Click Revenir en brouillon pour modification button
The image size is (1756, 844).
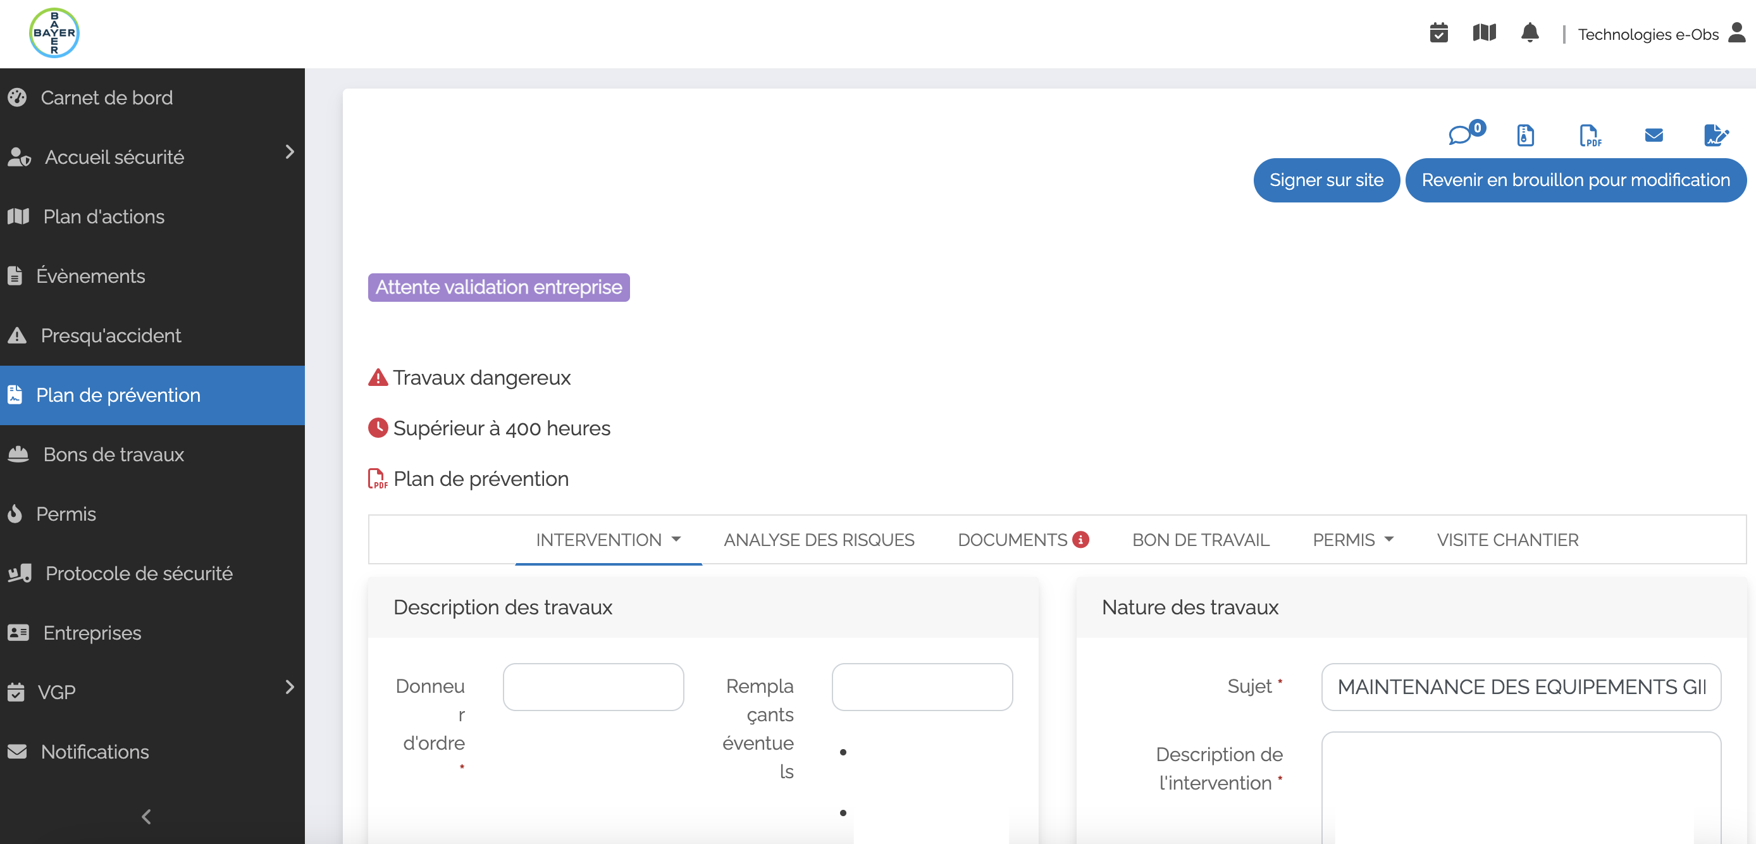(1573, 179)
